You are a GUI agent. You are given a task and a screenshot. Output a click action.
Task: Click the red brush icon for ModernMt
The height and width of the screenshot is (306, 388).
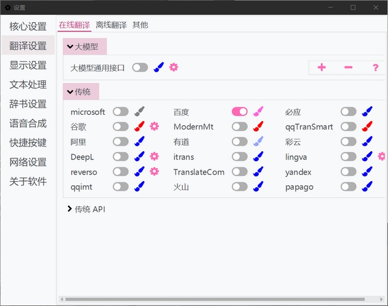(258, 127)
